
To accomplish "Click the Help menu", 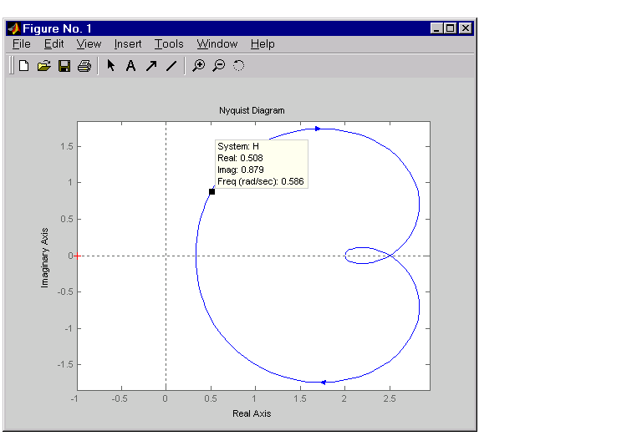I will click(263, 44).
